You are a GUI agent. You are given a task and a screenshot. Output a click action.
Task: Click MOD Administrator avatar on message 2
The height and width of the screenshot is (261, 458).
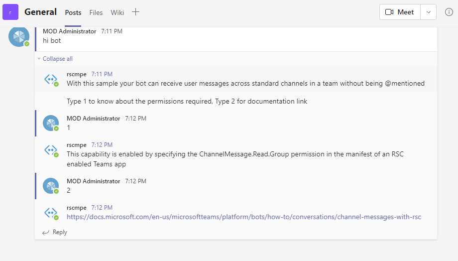51,186
